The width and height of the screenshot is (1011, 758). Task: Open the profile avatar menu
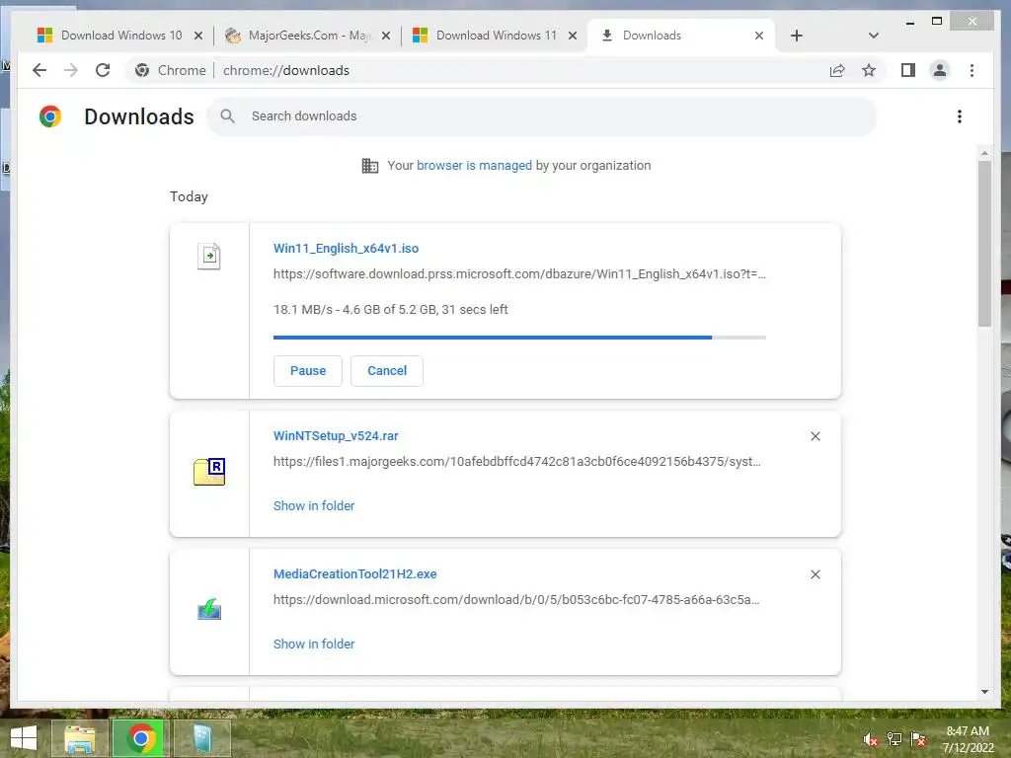940,70
